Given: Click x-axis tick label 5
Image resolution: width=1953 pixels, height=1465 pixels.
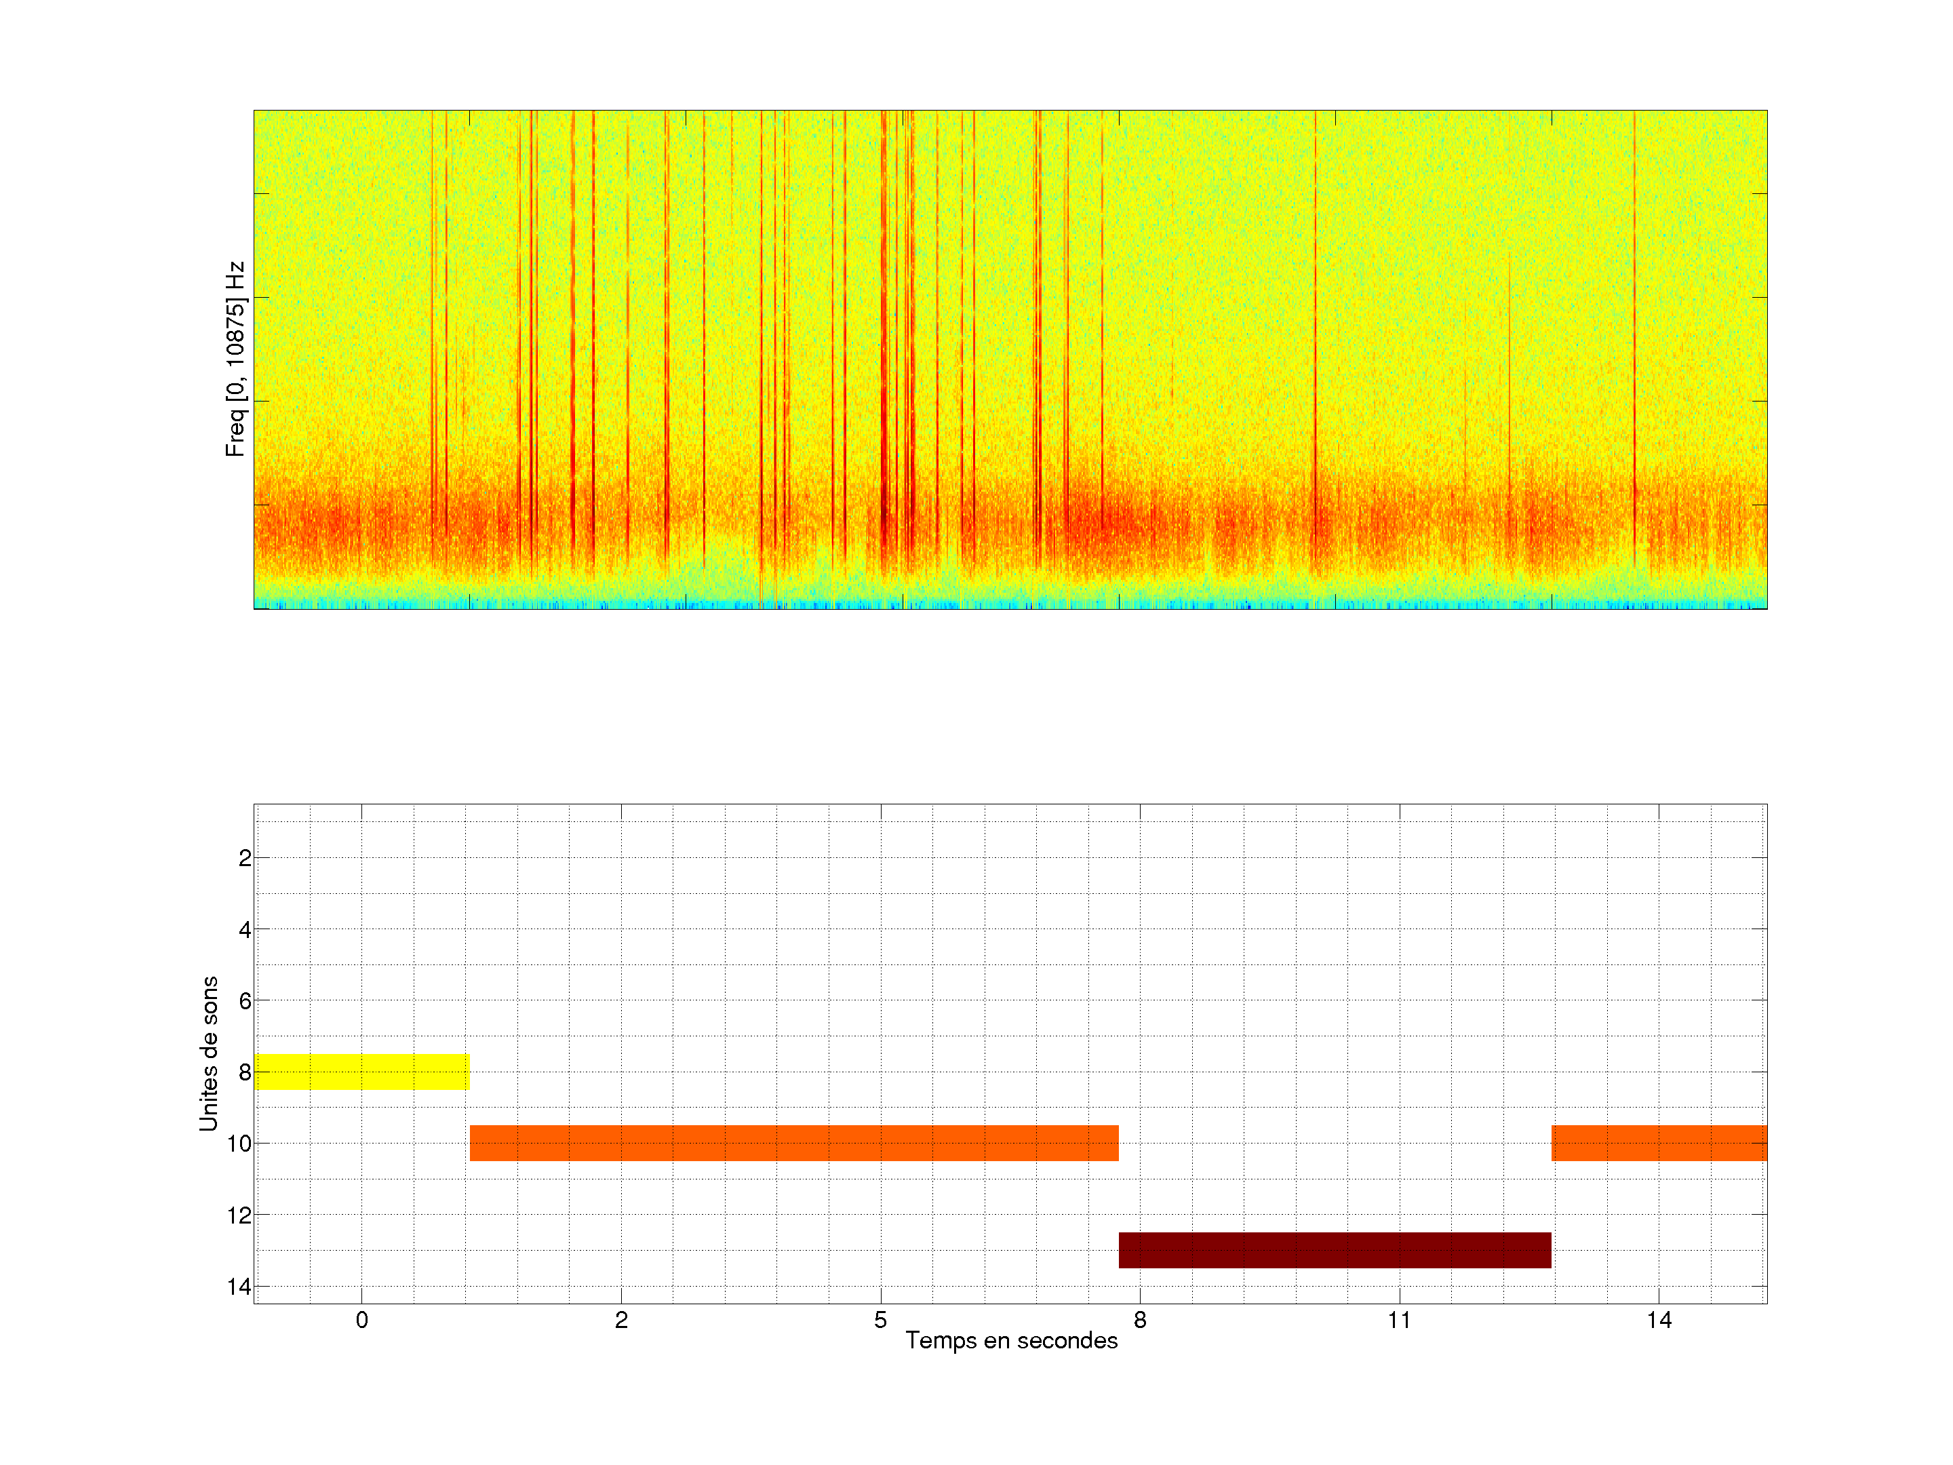Looking at the screenshot, I should point(880,1320).
